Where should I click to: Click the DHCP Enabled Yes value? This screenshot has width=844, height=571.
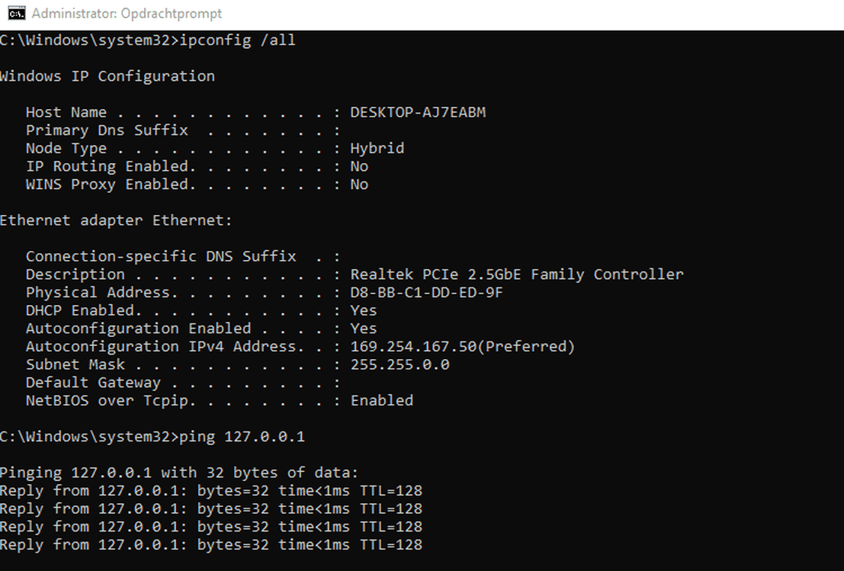(364, 310)
